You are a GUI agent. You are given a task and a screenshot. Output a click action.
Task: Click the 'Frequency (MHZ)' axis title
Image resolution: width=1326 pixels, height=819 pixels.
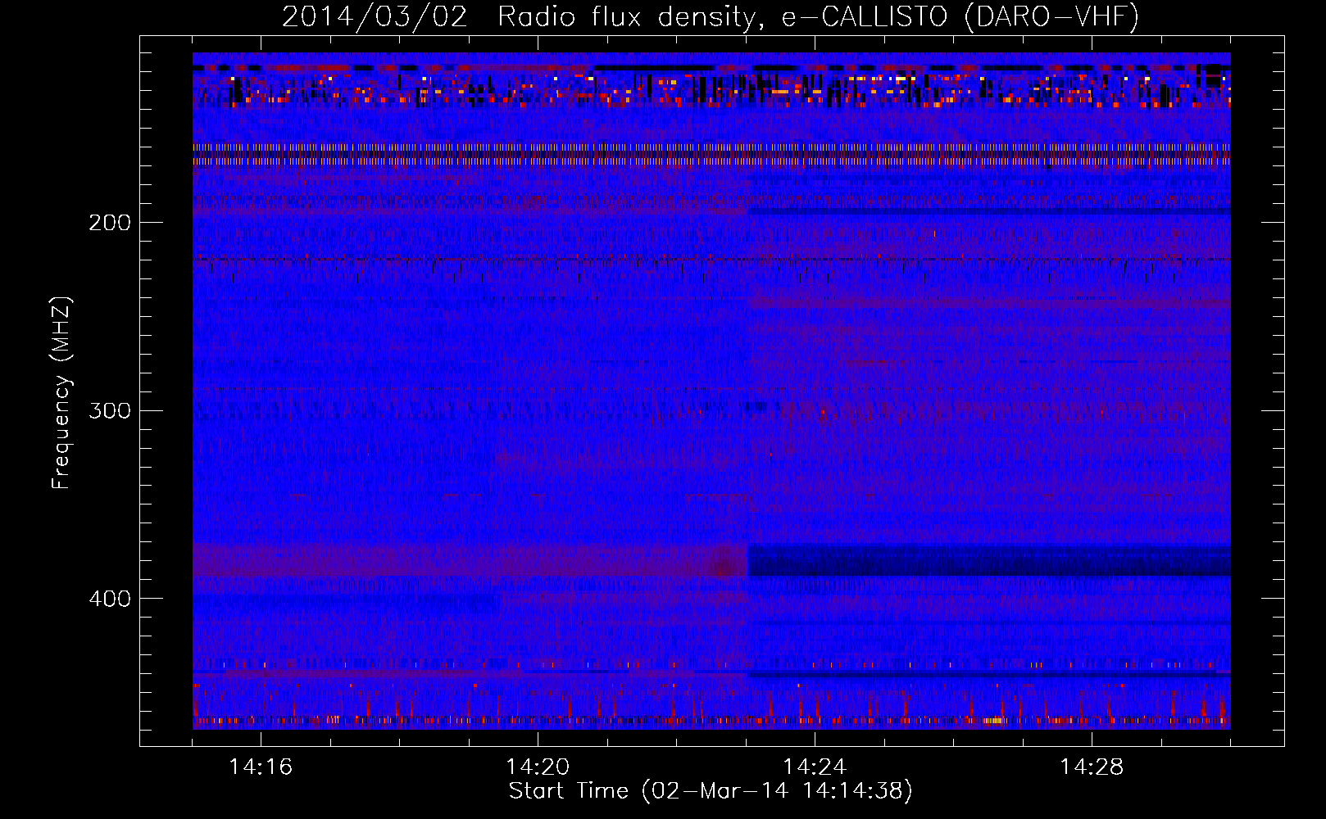62,393
